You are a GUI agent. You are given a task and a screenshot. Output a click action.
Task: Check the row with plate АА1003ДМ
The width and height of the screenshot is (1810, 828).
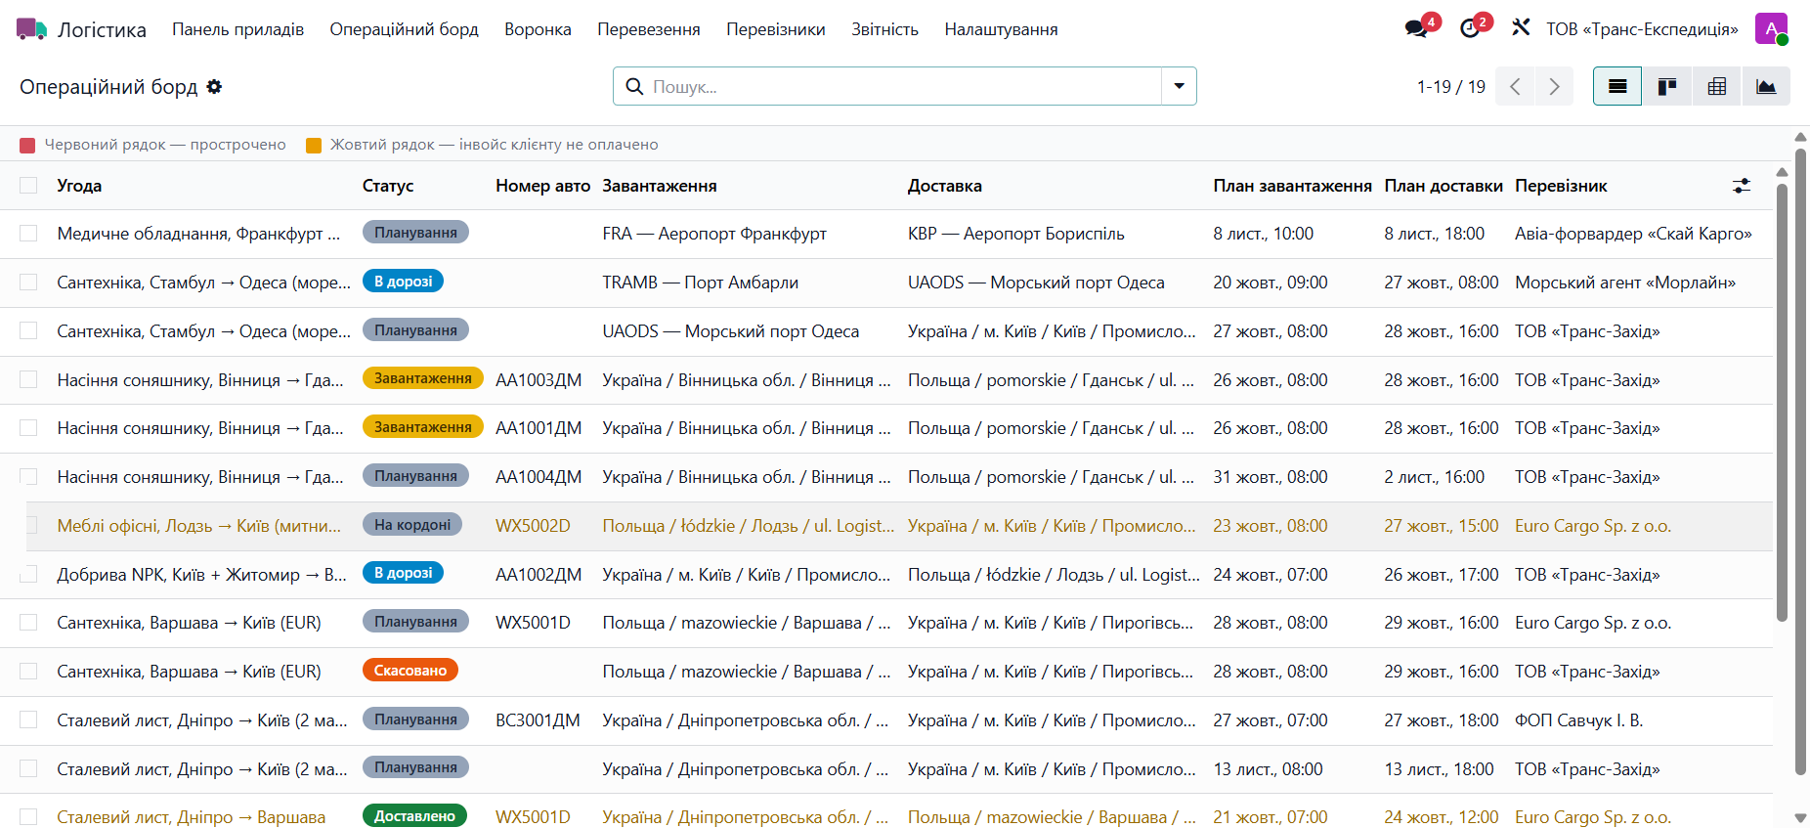click(x=28, y=379)
